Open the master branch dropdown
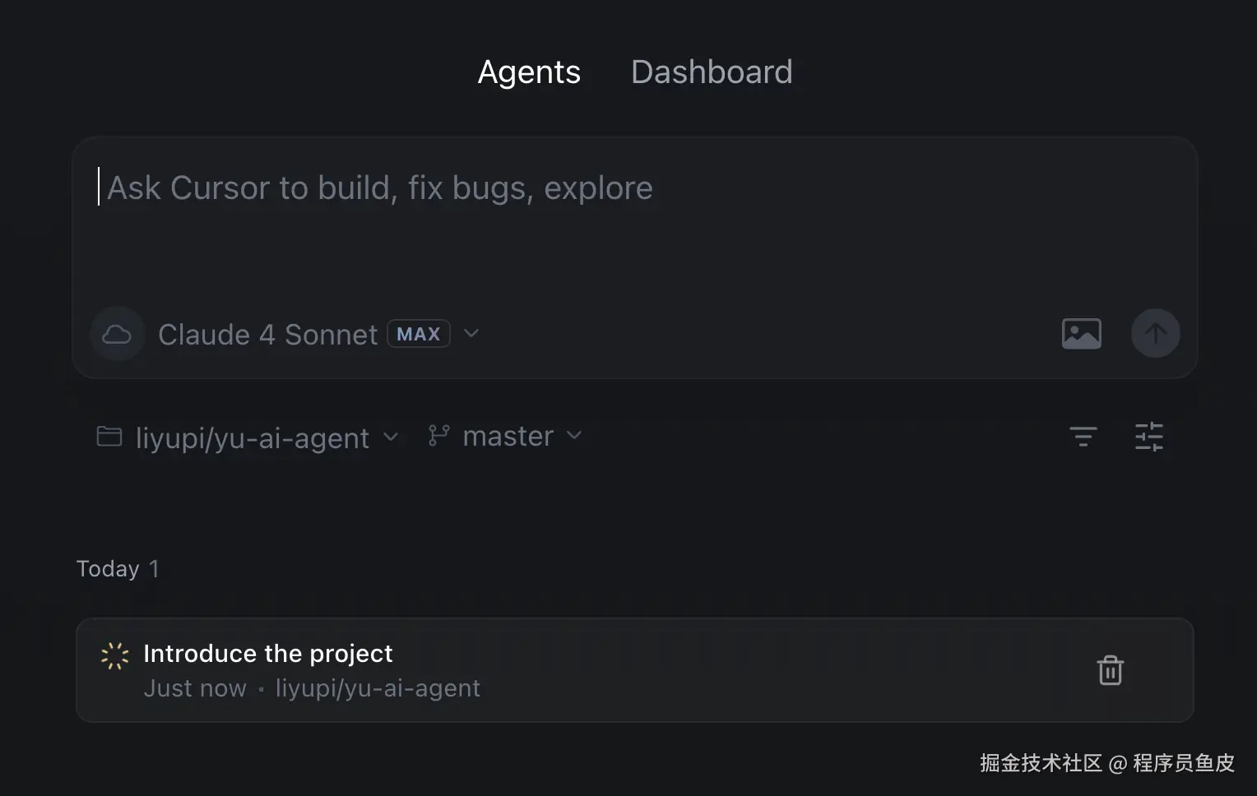The height and width of the screenshot is (796, 1257). coord(508,436)
